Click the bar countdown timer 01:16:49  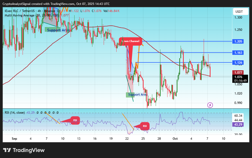click(240, 81)
